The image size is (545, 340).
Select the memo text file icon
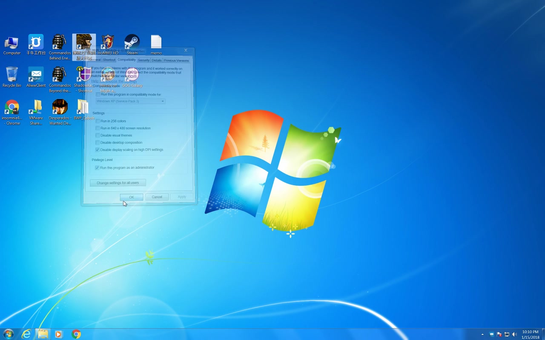click(156, 45)
